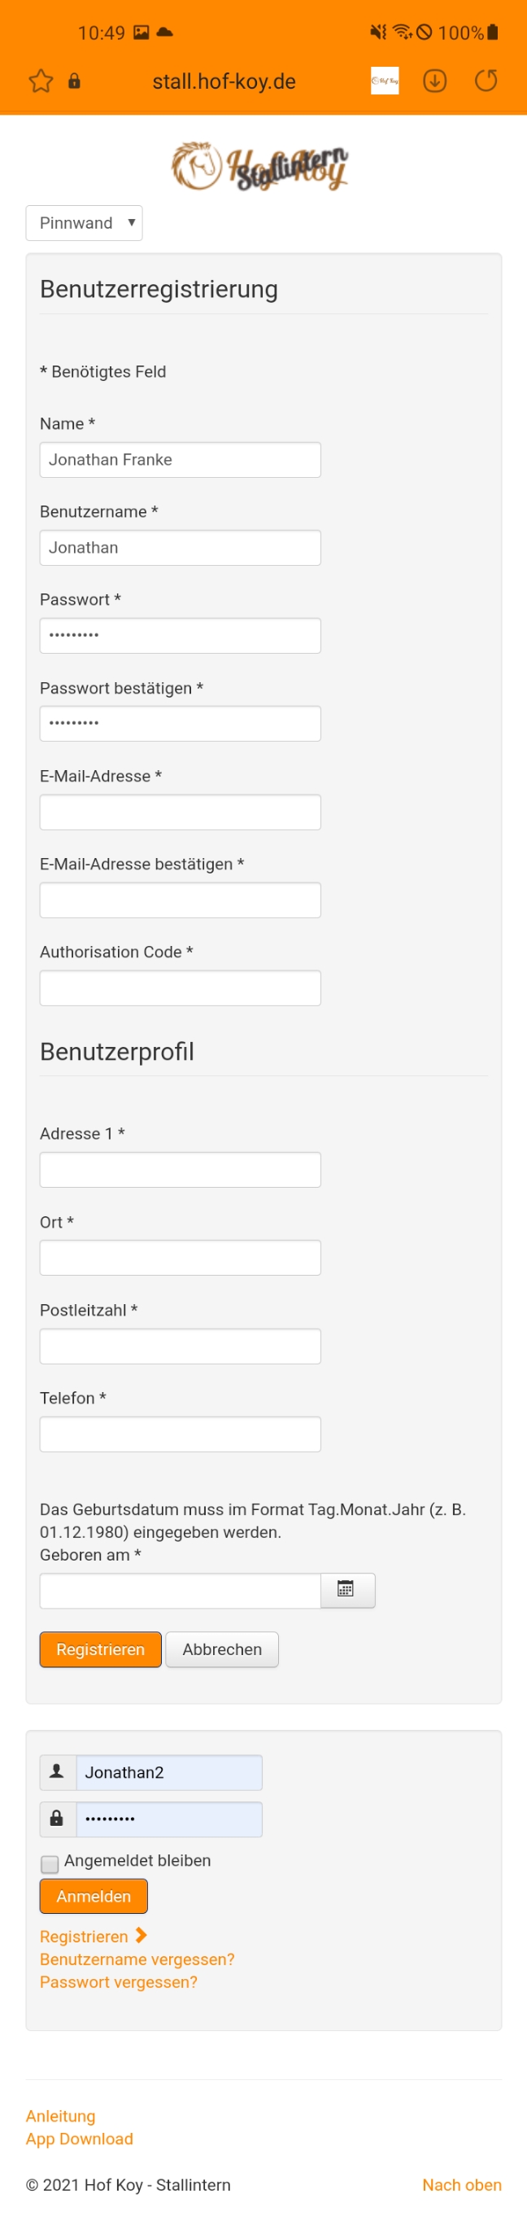
Task: Open the birth date calendar picker
Action: (x=346, y=1589)
